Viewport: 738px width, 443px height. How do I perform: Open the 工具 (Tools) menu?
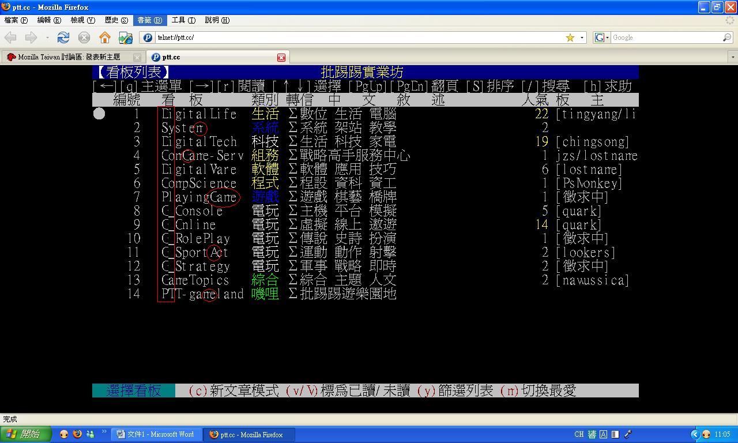click(182, 20)
